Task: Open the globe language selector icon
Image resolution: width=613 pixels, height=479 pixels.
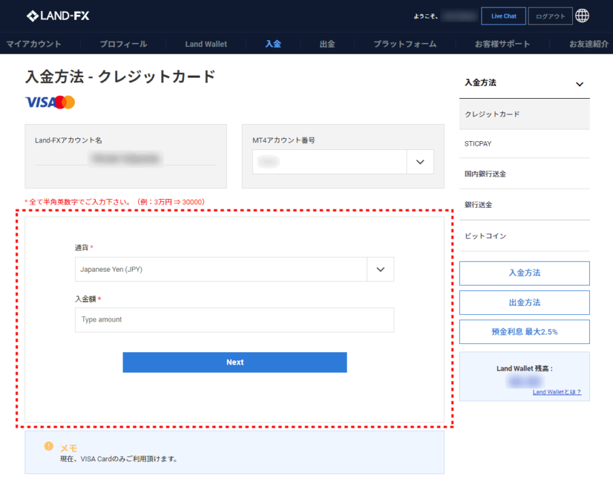Action: click(582, 16)
